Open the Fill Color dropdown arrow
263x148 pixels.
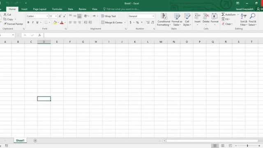58,23
